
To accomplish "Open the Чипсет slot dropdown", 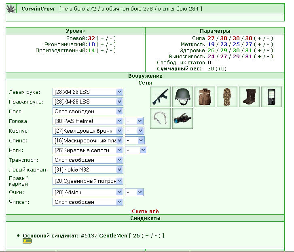I will 88,202.
